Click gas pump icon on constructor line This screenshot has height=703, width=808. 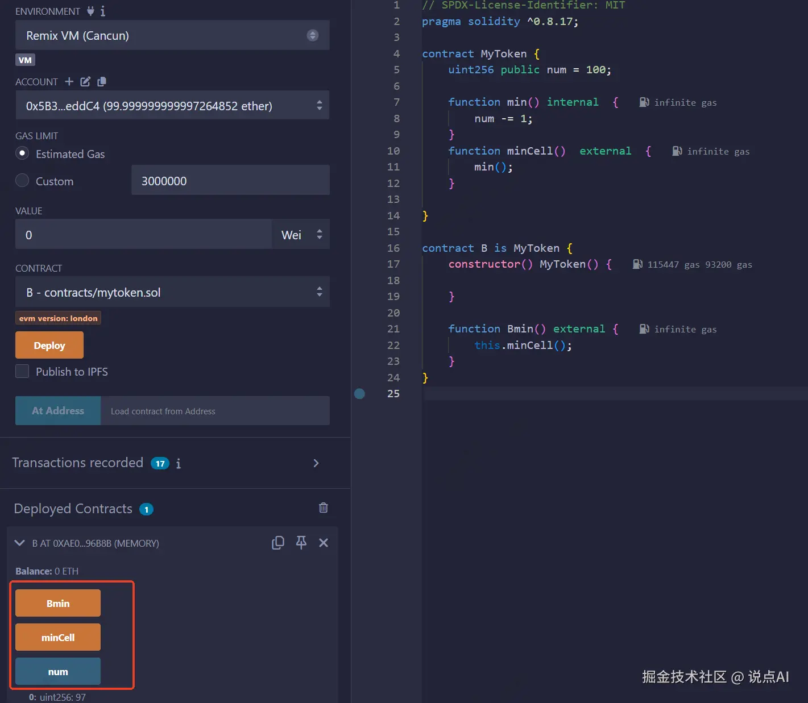coord(637,264)
